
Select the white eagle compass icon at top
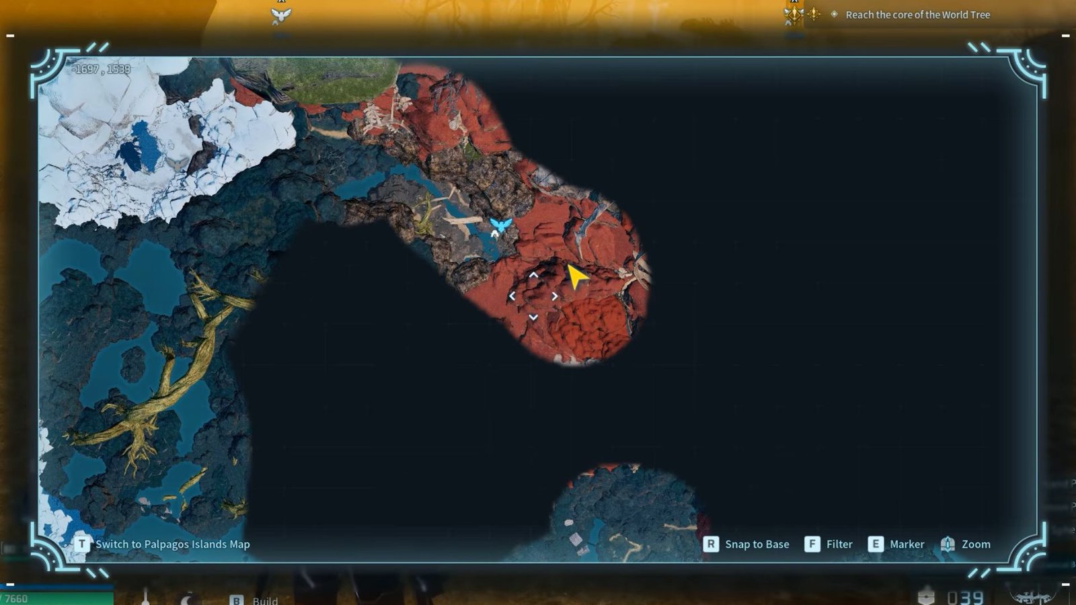[x=280, y=15]
